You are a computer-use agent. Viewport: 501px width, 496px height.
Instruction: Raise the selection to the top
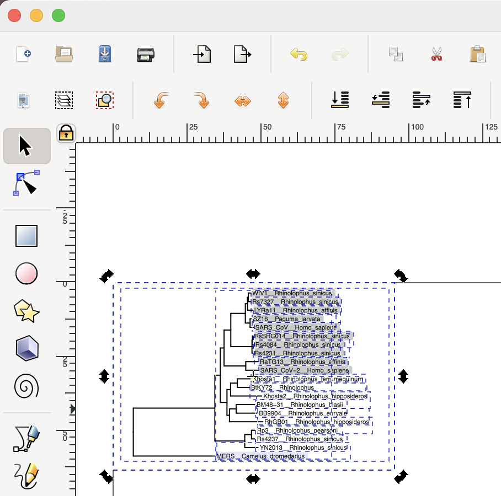coord(462,100)
